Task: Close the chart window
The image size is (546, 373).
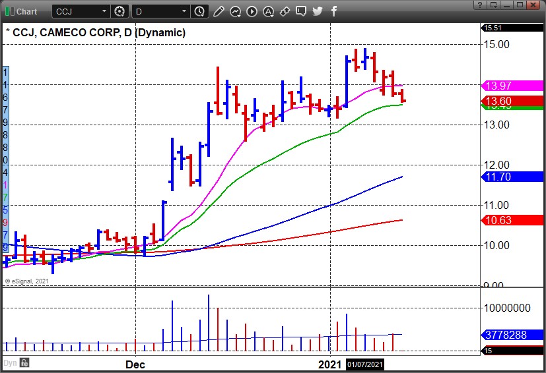Action: (x=533, y=5)
